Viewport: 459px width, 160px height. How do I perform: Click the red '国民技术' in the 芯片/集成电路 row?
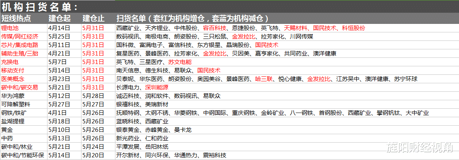(x=267, y=45)
